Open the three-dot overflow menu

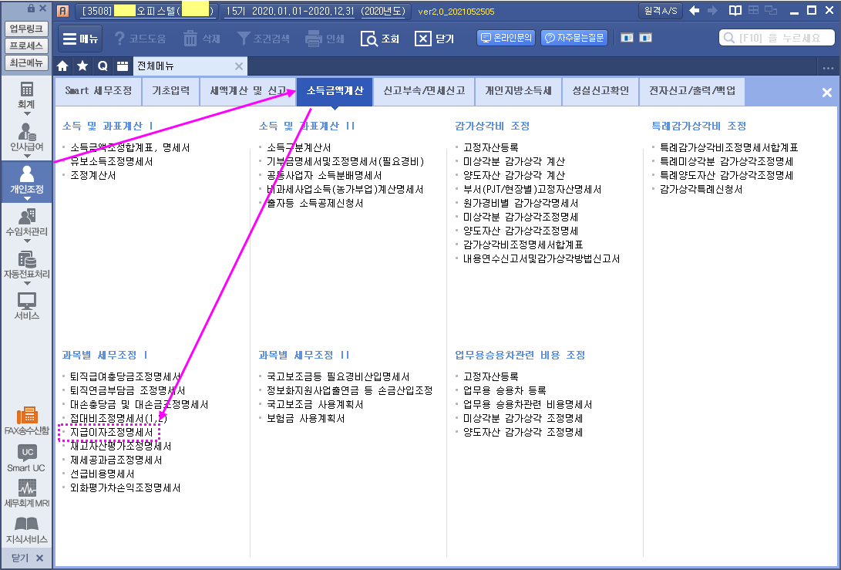828,68
